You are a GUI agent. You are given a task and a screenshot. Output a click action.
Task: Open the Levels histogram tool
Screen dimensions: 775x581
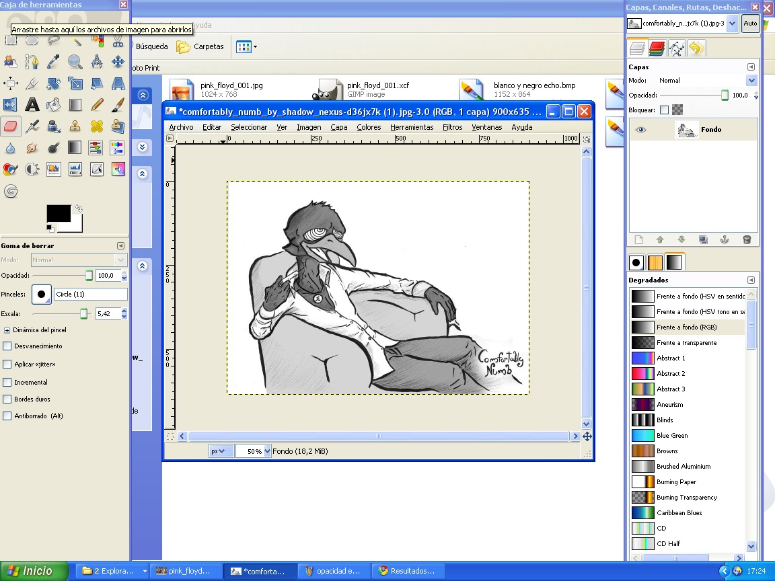[x=75, y=169]
